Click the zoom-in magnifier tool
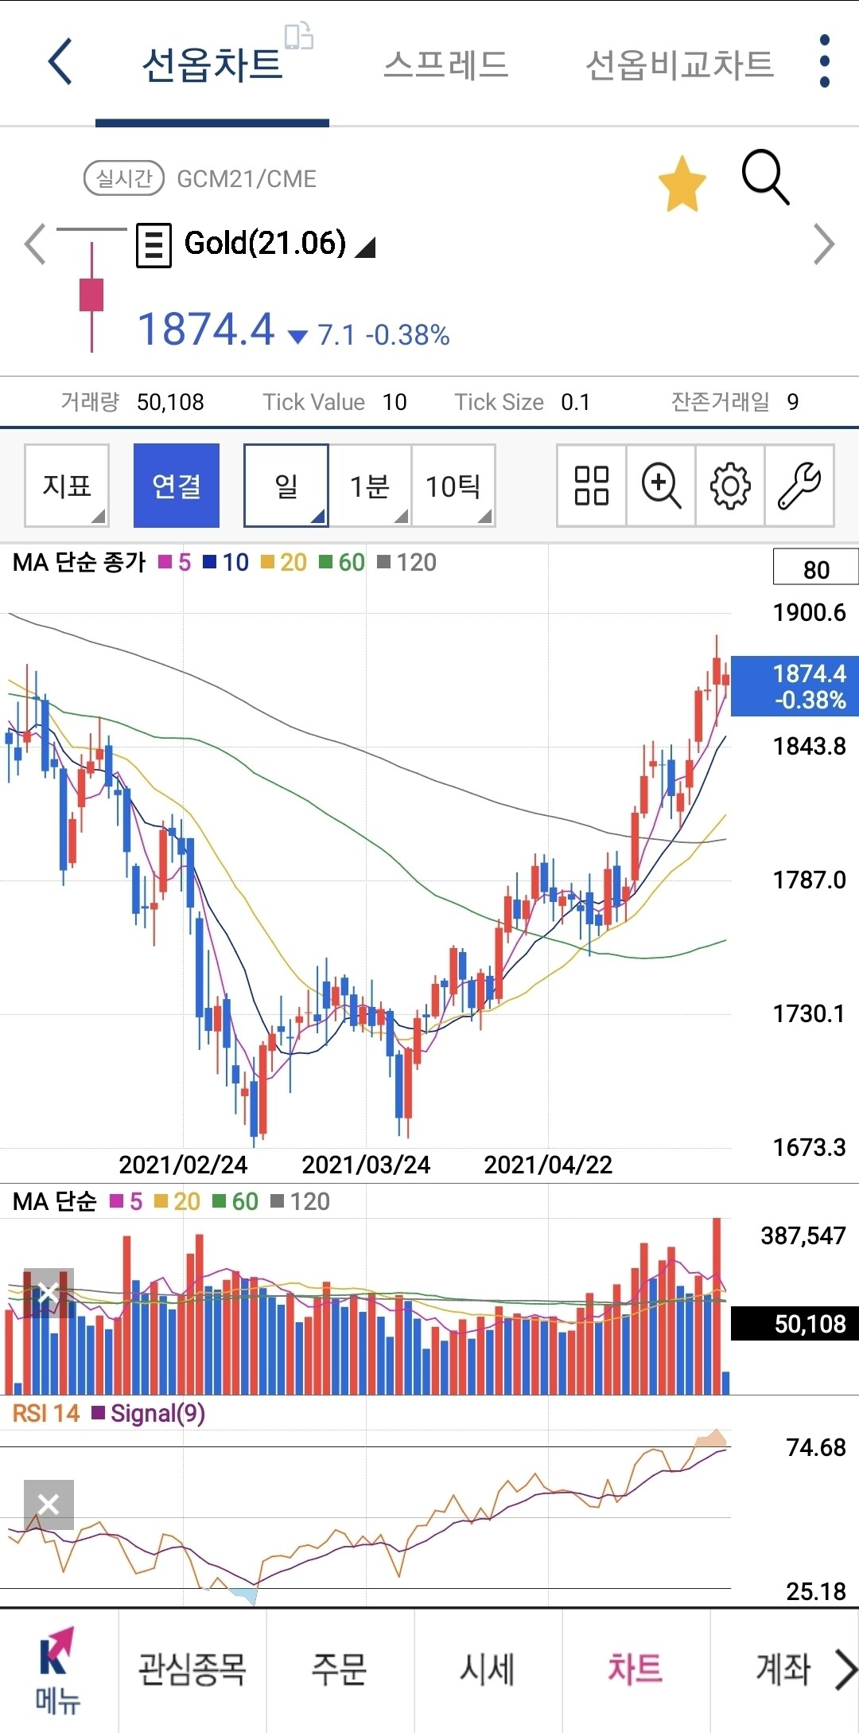This screenshot has height=1733, width=859. pos(661,486)
